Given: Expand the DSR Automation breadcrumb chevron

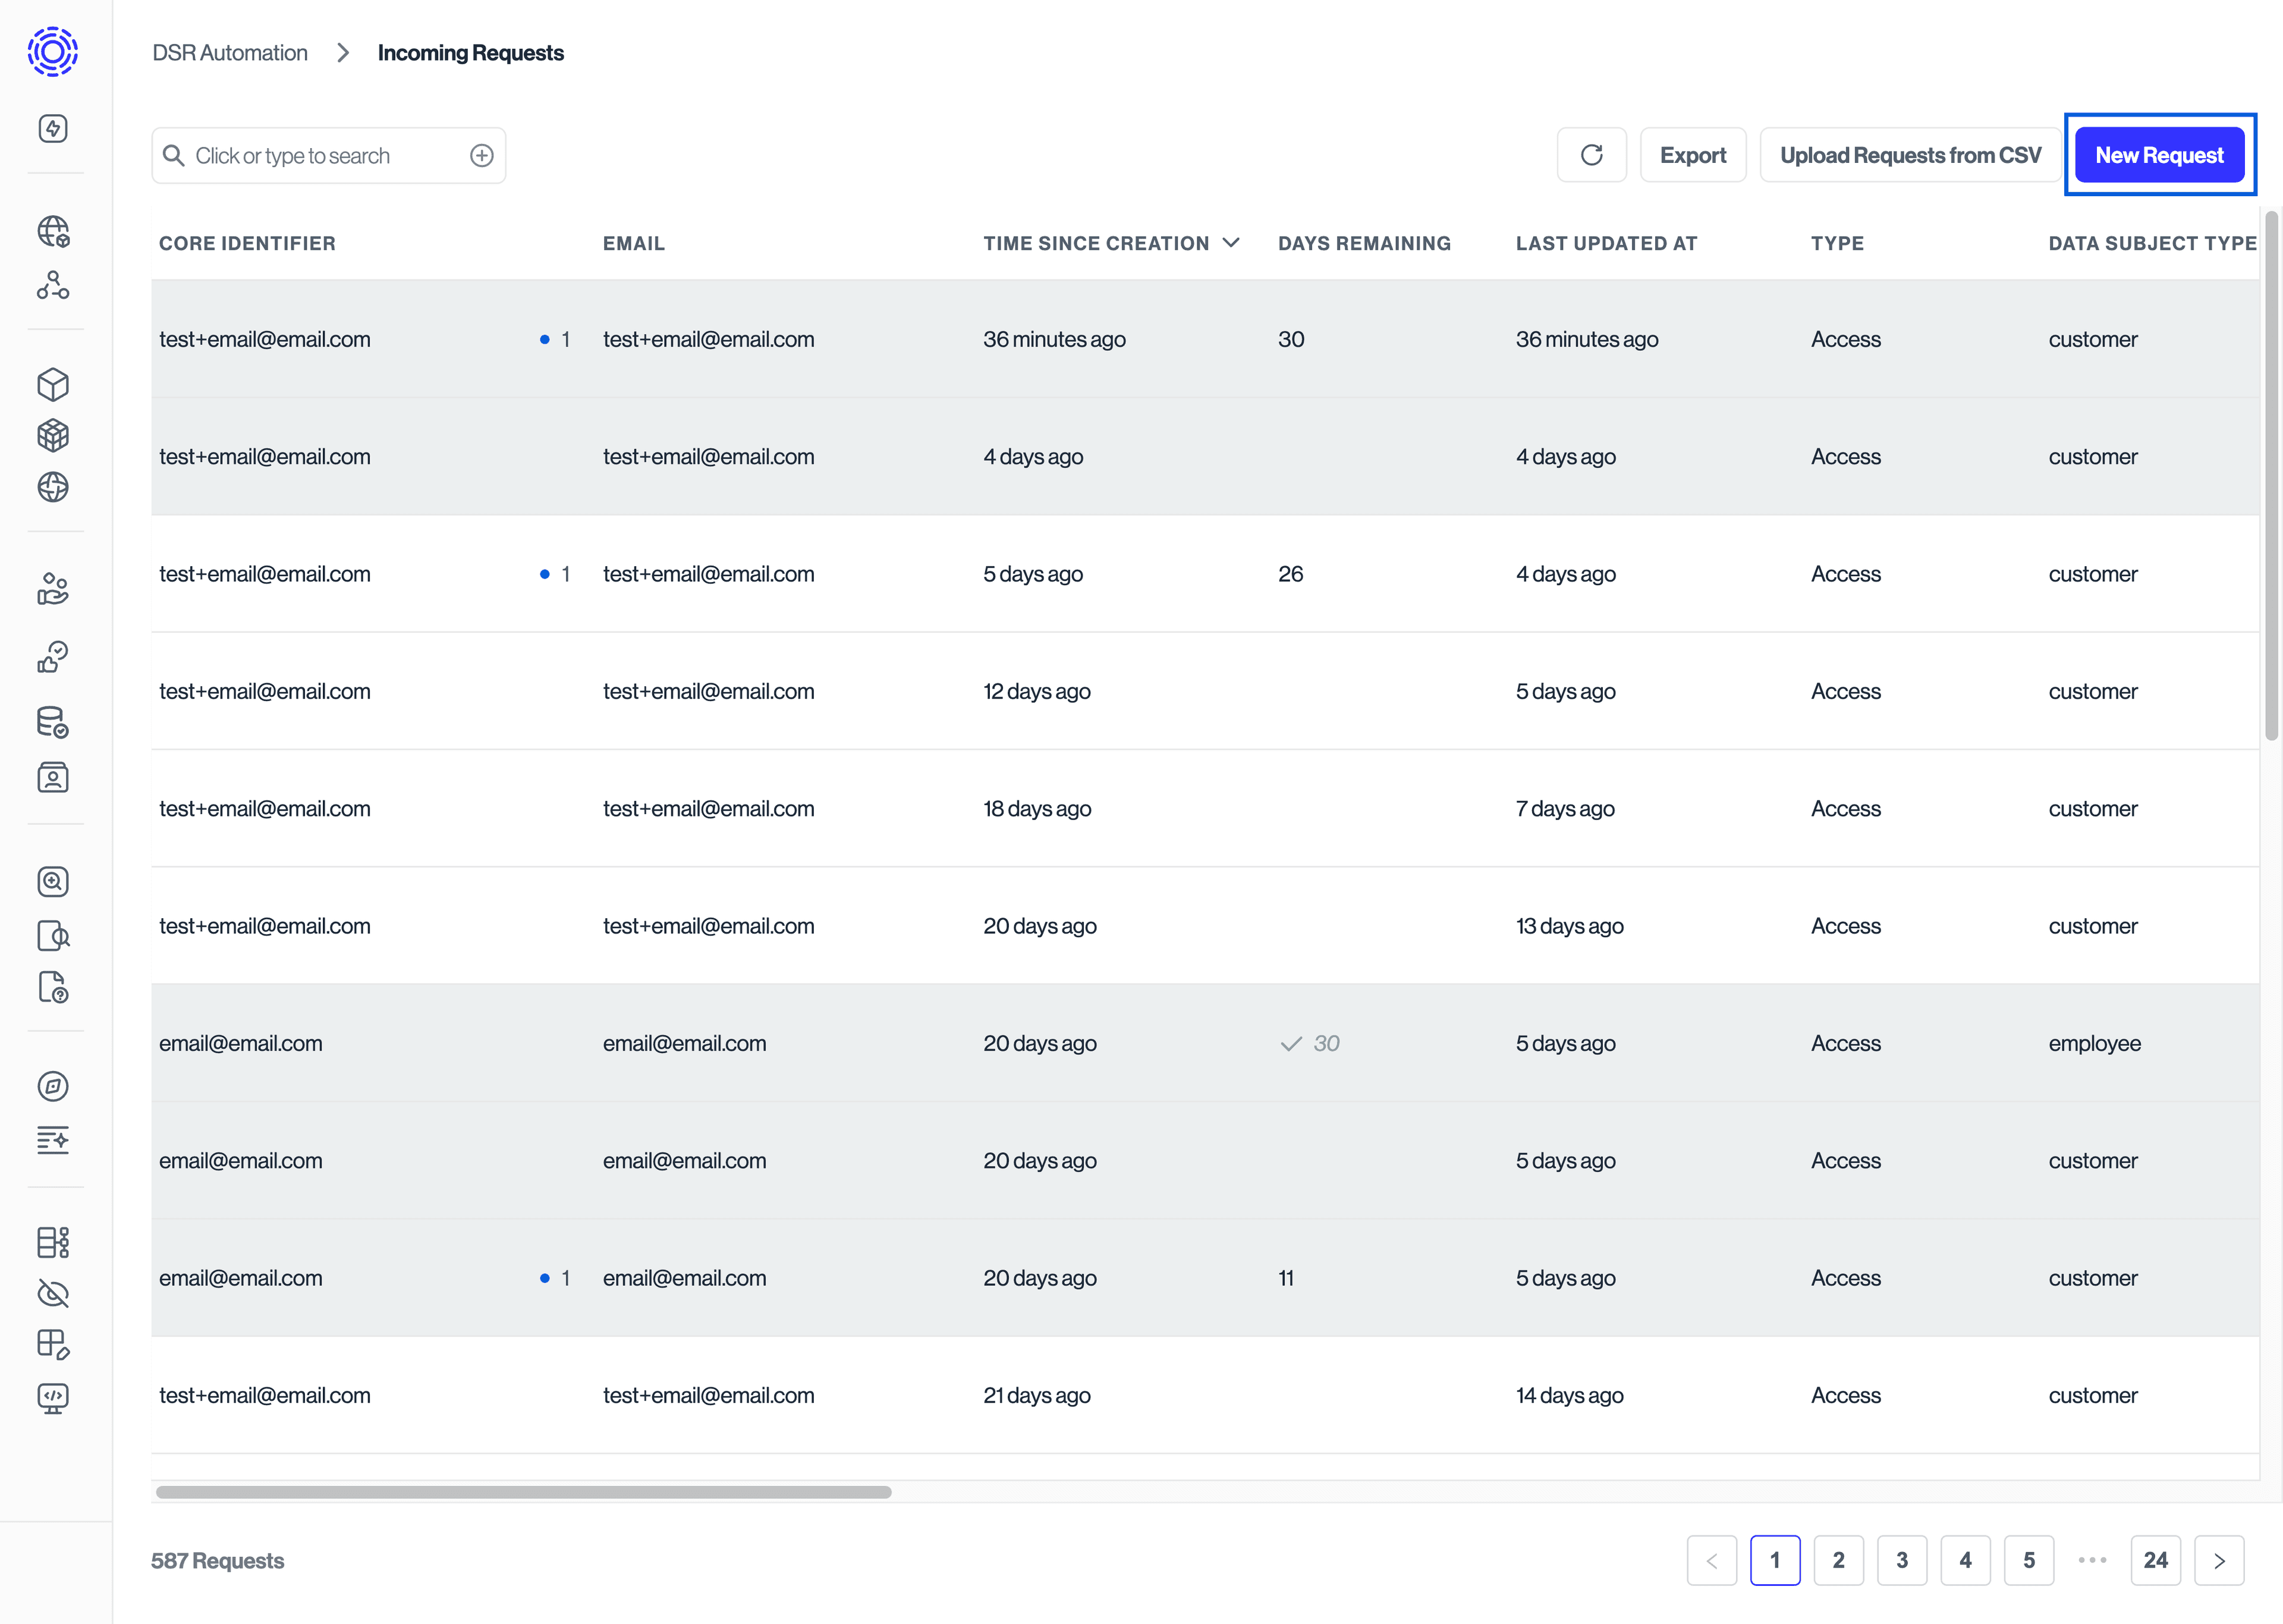Looking at the screenshot, I should 343,53.
